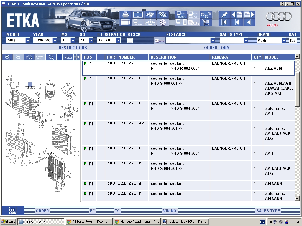Viewport: 302px width, 226px height.
Task: Click the splitter move arrow icon
Action: click(77, 57)
